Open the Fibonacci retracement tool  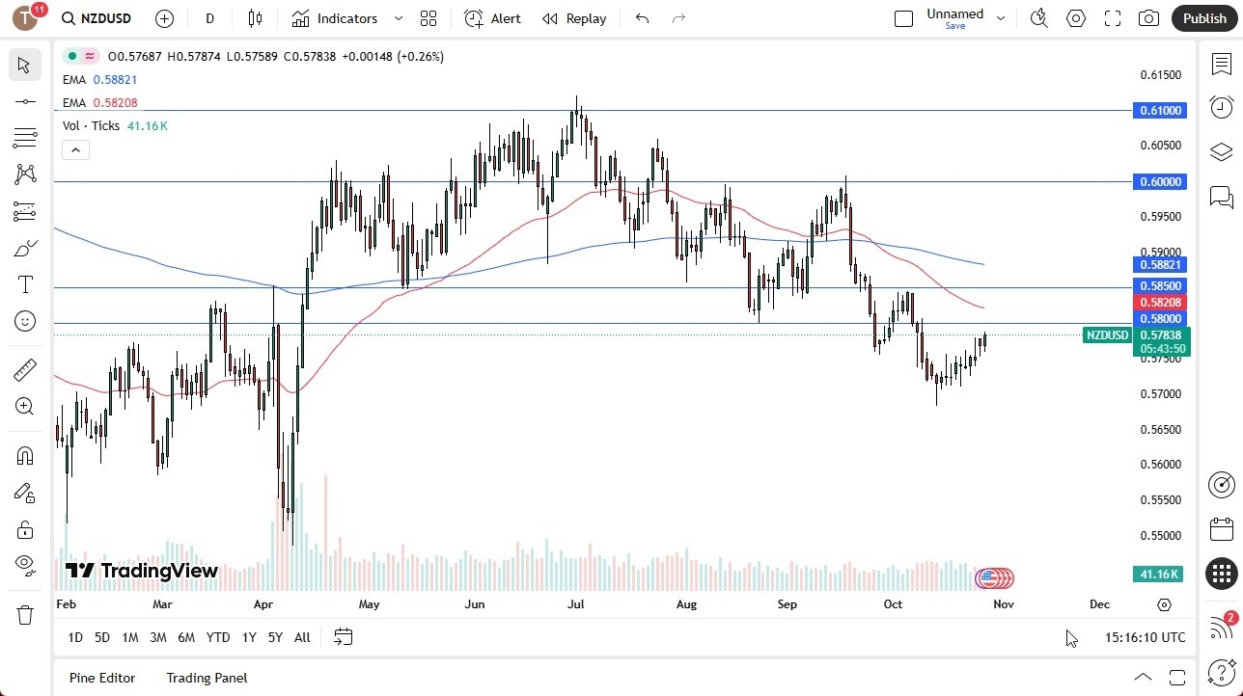[25, 137]
